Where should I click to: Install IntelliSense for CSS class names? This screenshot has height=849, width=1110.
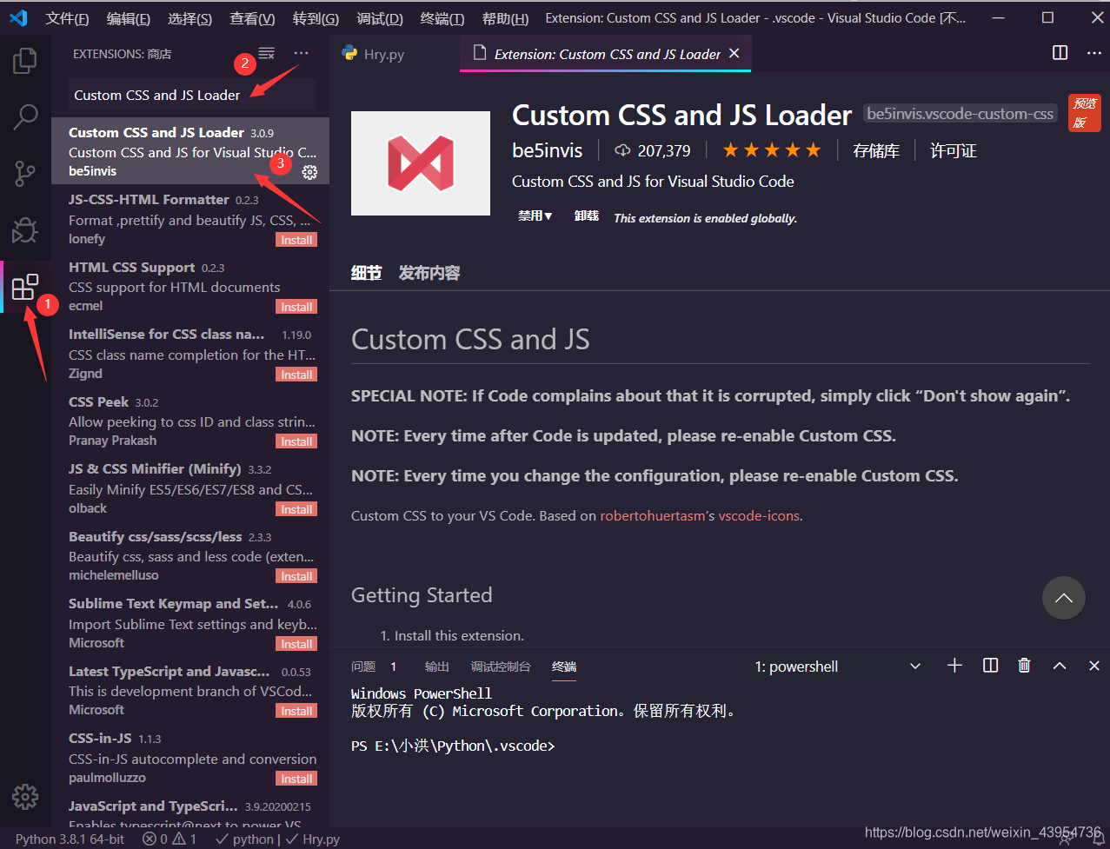296,375
